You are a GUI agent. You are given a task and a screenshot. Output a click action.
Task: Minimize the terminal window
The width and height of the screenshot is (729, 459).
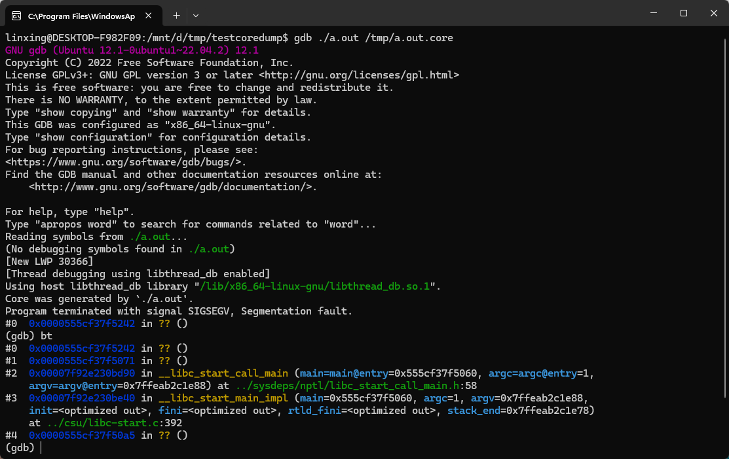click(654, 13)
